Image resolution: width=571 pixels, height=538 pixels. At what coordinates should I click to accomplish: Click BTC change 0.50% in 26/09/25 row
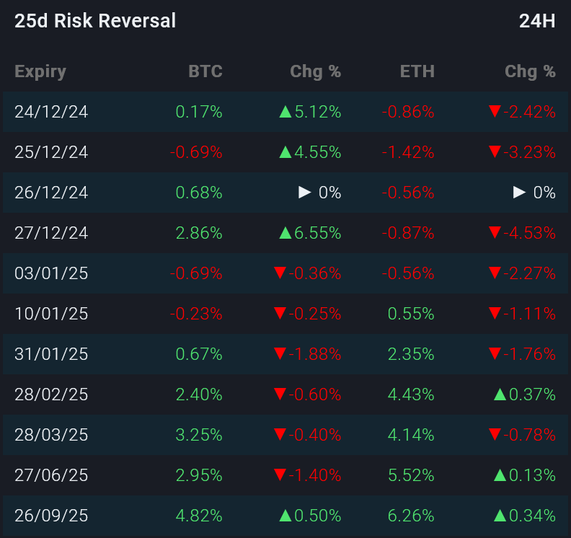[310, 516]
